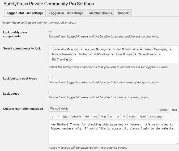This screenshot has width=179, height=151.
Task: Open Logged-Out user settings tab
Action: [x=25, y=13]
